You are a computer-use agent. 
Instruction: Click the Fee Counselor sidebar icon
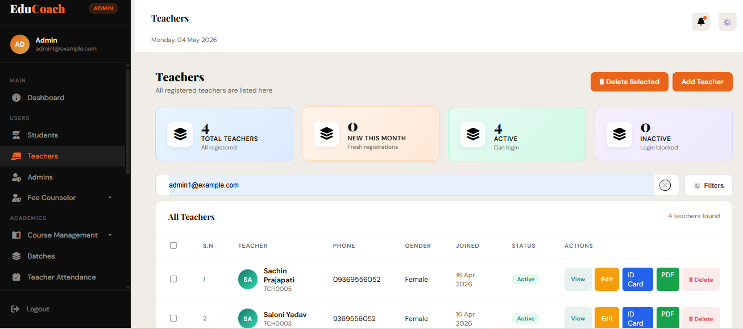(x=16, y=198)
